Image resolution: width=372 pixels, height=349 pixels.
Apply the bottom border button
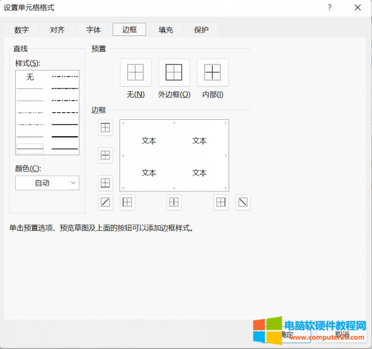(106, 183)
